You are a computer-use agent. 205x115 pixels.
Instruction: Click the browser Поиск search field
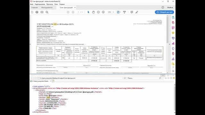click(x=143, y=78)
